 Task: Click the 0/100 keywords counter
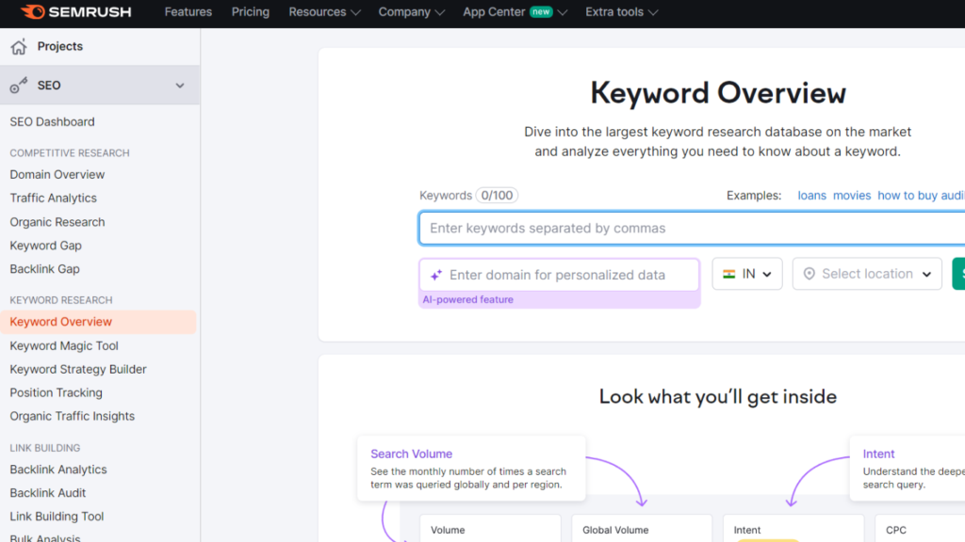(497, 196)
